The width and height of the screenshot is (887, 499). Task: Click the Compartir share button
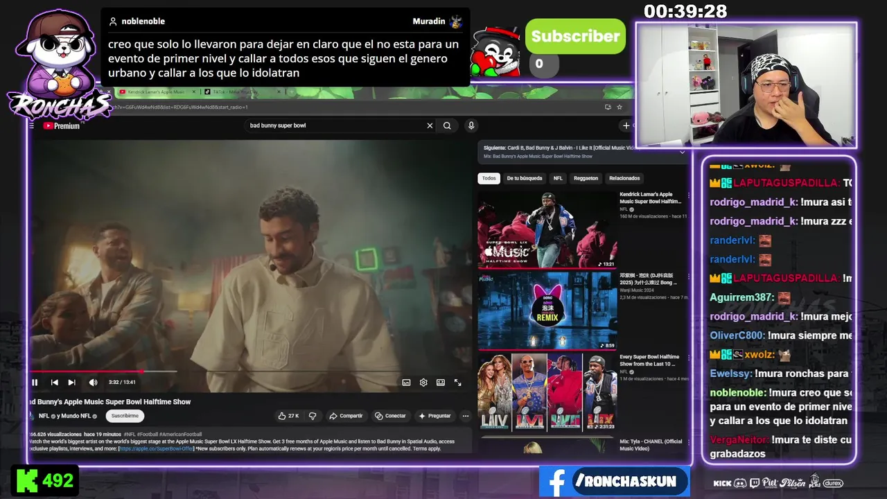(x=346, y=416)
